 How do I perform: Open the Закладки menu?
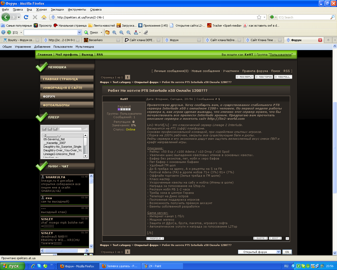pyautogui.click(x=57, y=9)
